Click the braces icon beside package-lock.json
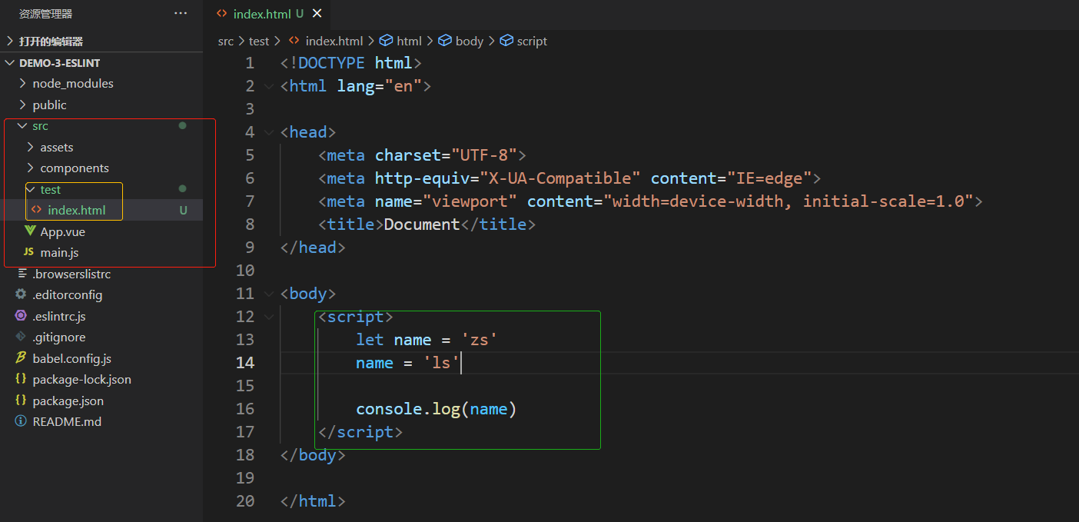 point(21,379)
